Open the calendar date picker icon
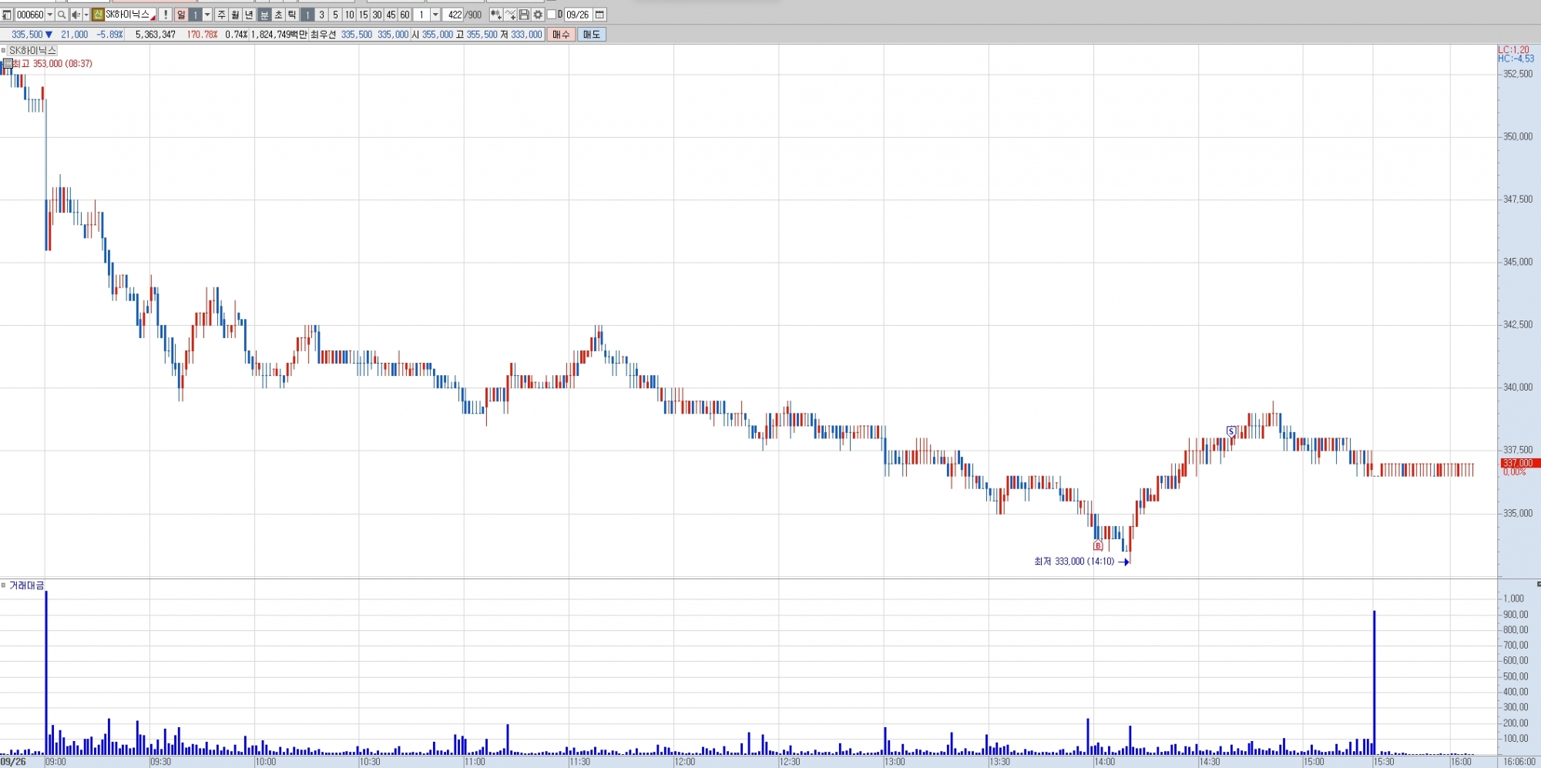Screen dimensions: 1541x768 coord(599,15)
